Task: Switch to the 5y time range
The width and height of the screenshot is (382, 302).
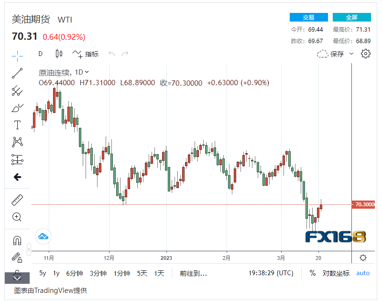Action: pyautogui.click(x=43, y=273)
